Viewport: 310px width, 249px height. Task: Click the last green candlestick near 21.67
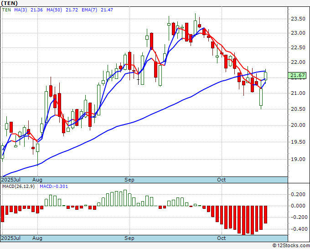tap(265, 76)
